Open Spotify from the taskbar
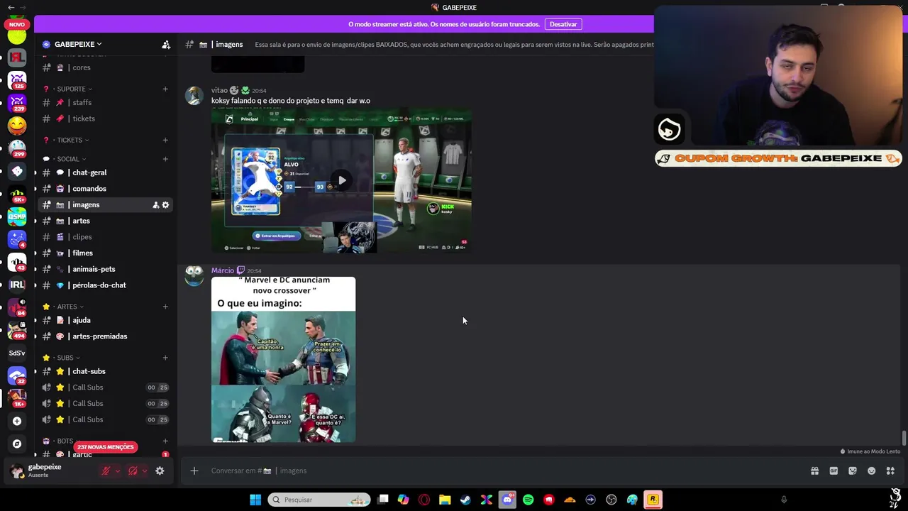Image resolution: width=908 pixels, height=511 pixels. coord(528,500)
